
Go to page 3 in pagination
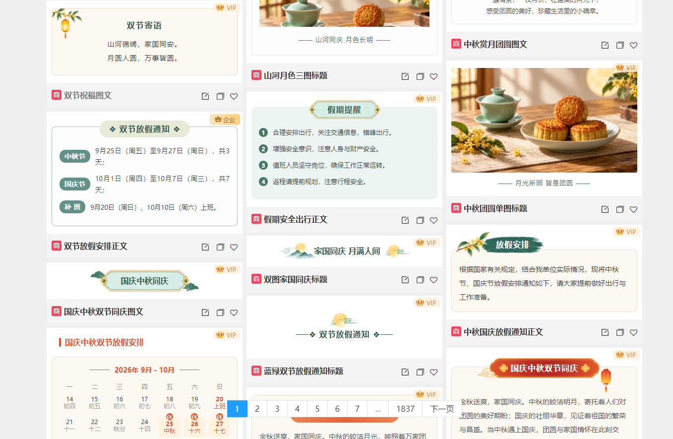(x=277, y=409)
